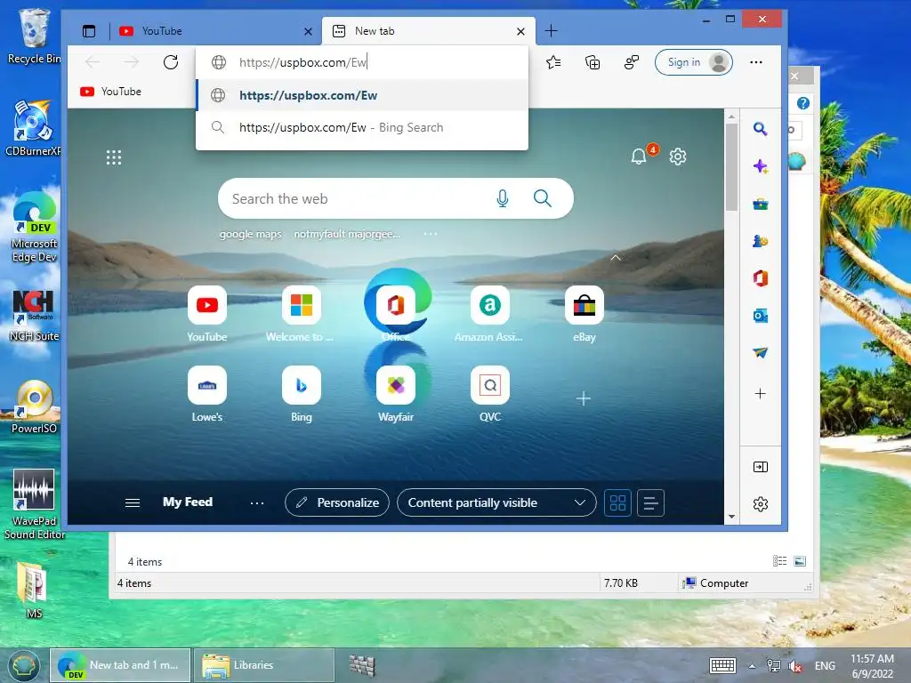Show more suggested searches ellipsis
Viewport: 911px width, 683px height.
click(x=431, y=234)
